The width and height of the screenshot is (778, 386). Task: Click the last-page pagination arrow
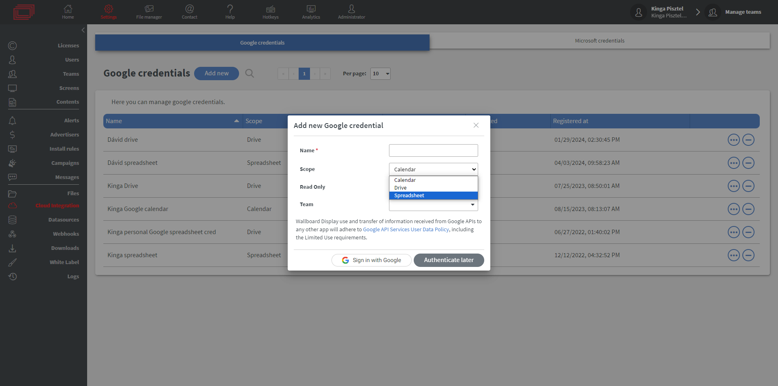(x=325, y=74)
